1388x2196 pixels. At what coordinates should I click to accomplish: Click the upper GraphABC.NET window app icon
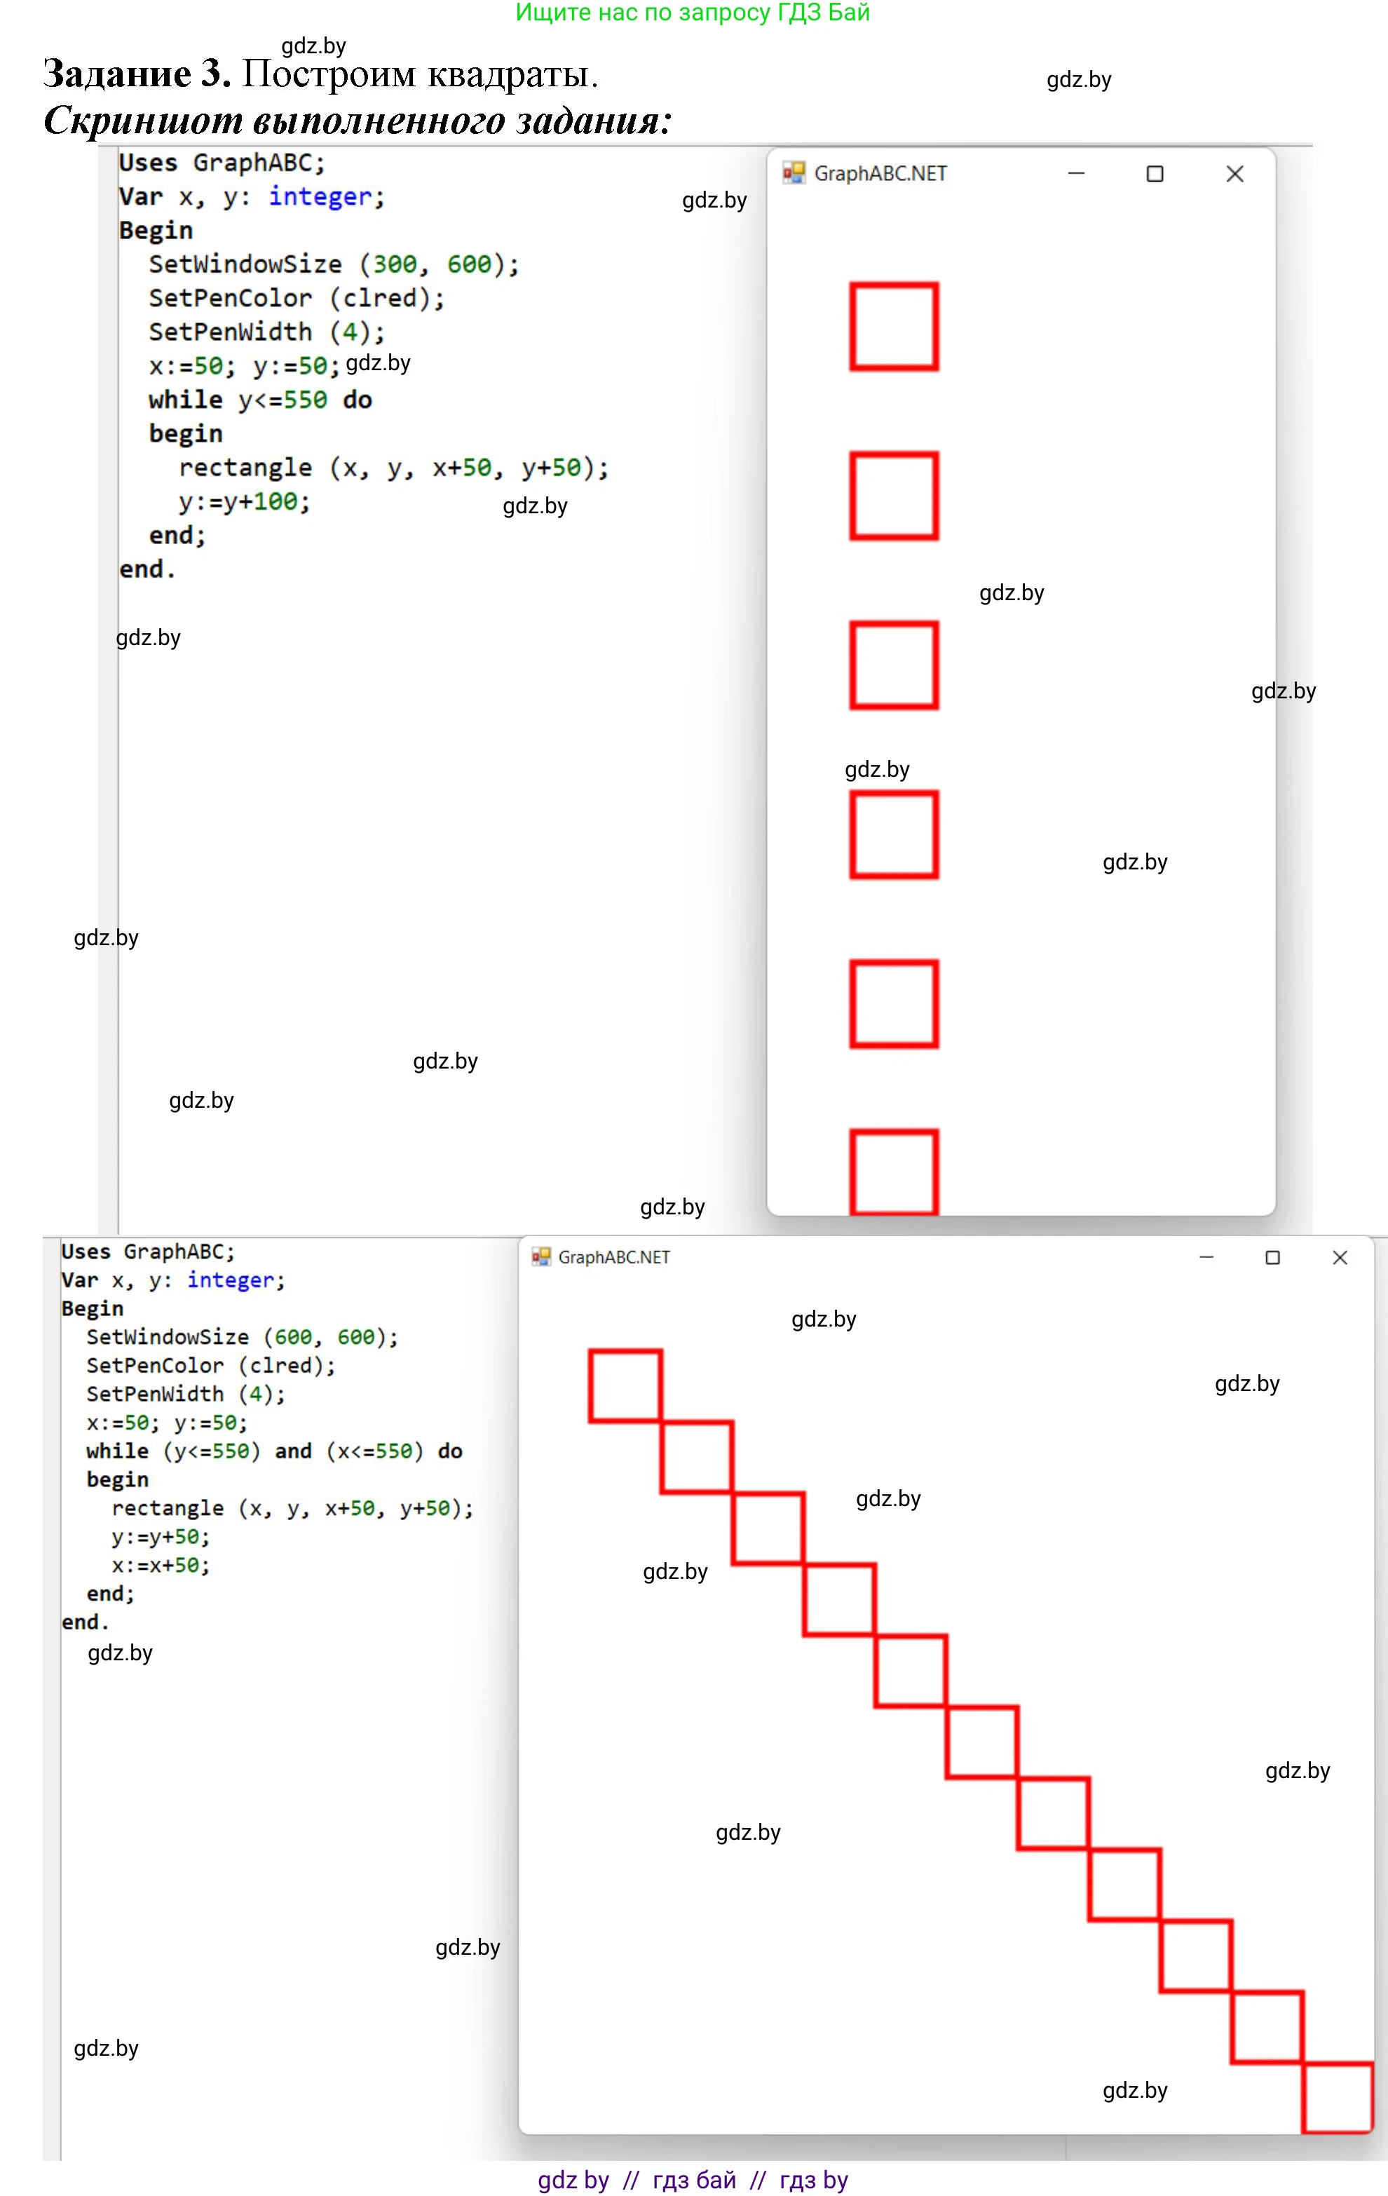(794, 173)
